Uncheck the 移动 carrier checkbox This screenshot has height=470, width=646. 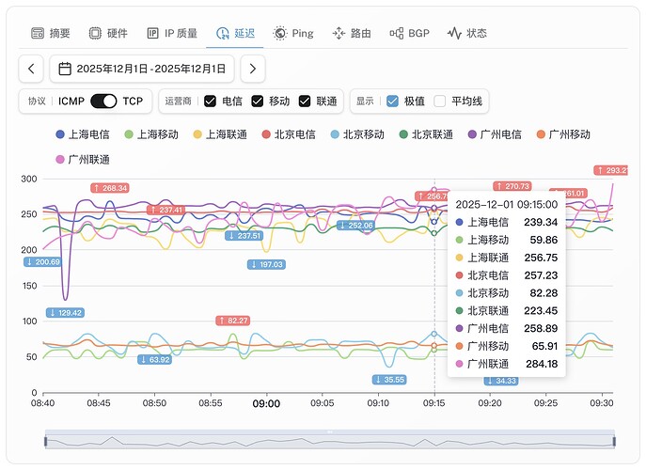click(x=258, y=101)
